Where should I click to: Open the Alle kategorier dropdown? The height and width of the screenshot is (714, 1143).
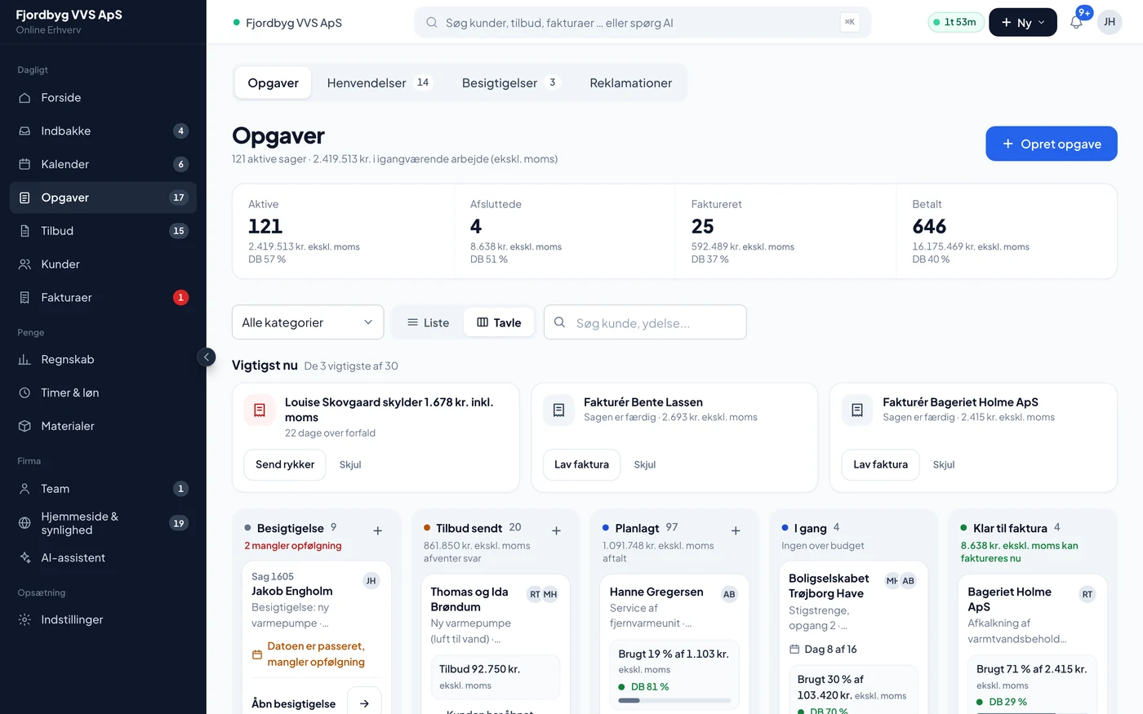click(308, 322)
